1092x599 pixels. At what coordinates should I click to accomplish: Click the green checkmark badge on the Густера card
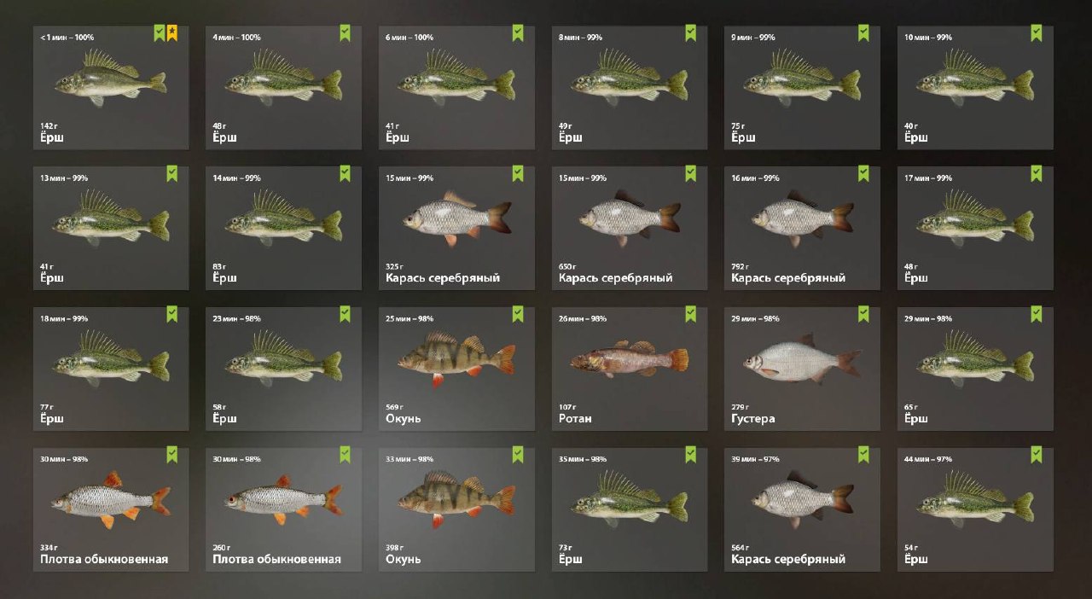(863, 314)
